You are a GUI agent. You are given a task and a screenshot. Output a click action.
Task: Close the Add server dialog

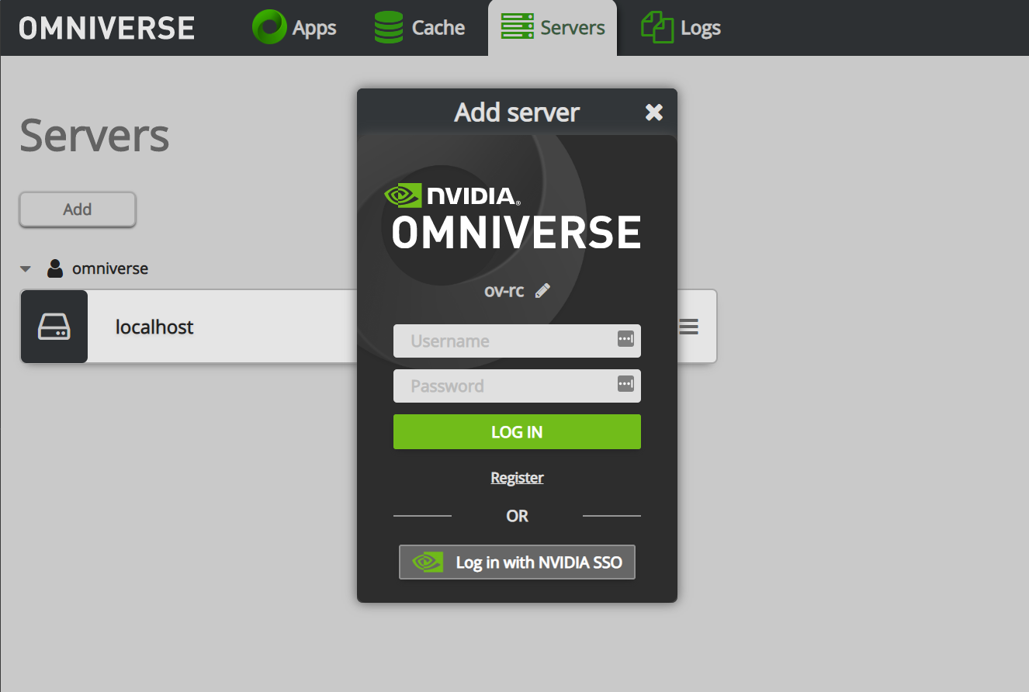pos(654,112)
